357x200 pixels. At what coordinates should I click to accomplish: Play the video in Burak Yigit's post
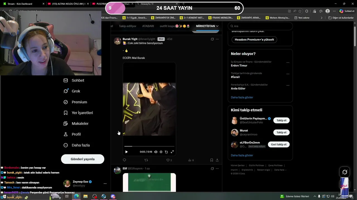coord(126,152)
